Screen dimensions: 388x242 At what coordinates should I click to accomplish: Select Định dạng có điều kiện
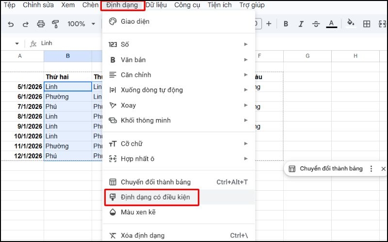tap(178, 197)
